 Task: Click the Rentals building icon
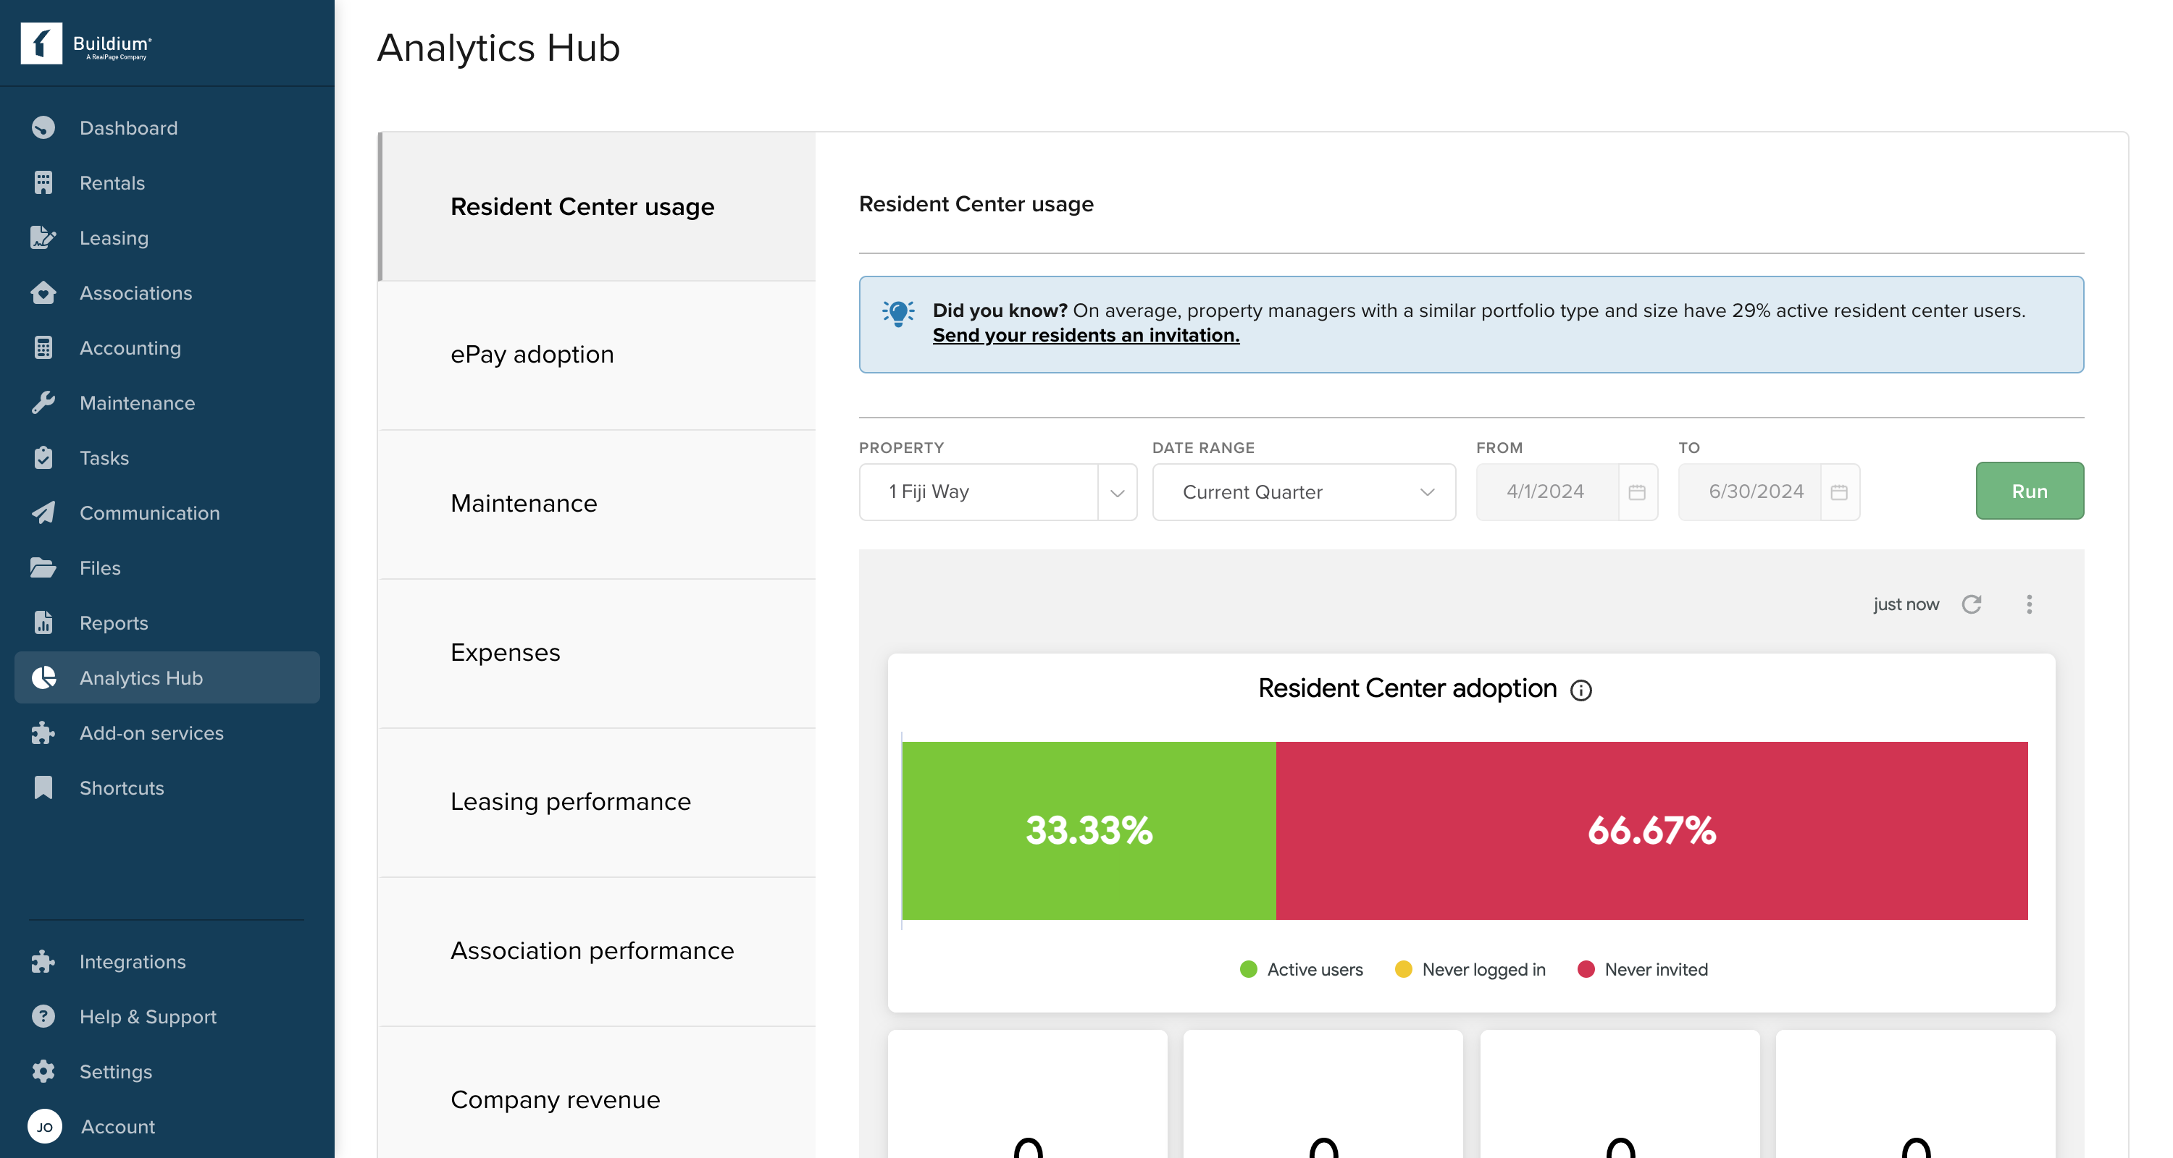43,183
